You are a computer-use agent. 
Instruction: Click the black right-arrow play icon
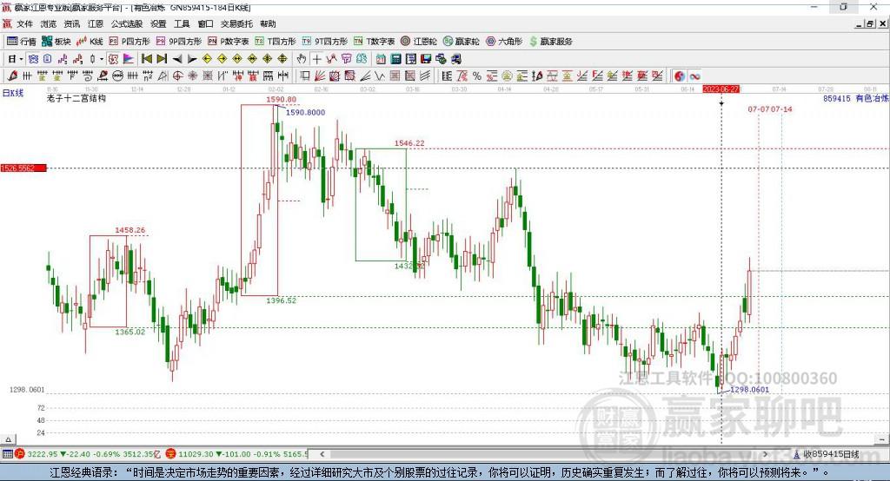(192, 58)
